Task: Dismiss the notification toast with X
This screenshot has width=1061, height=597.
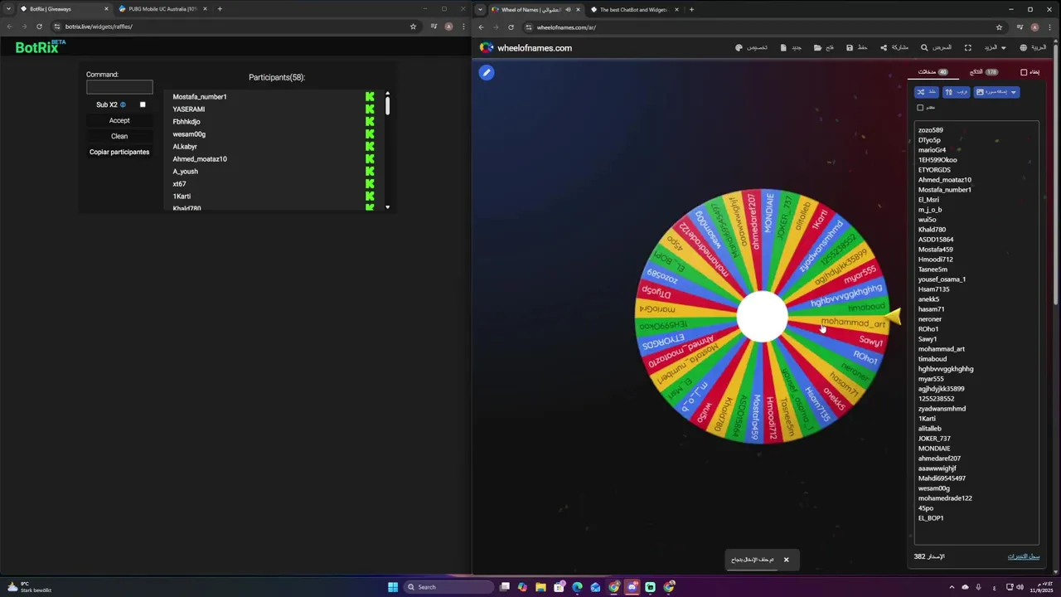Action: [x=786, y=560]
